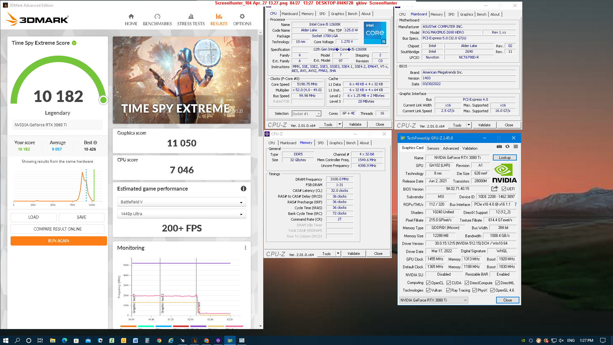The height and width of the screenshot is (345, 613).
Task: Launch Microsoft Edge from taskbar
Action: [65, 341]
